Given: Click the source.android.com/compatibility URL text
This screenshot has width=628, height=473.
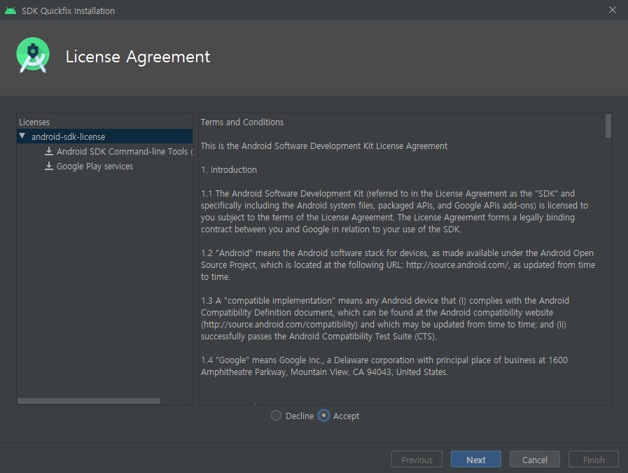Looking at the screenshot, I should (x=279, y=325).
